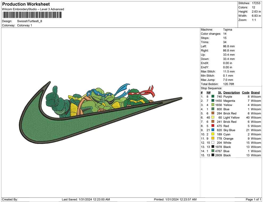
Task: Select the Left: label
Action: point(204,46)
